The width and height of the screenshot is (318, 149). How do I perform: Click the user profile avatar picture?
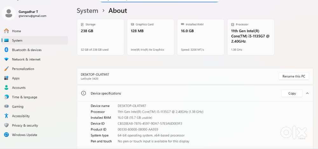(x=9, y=13)
